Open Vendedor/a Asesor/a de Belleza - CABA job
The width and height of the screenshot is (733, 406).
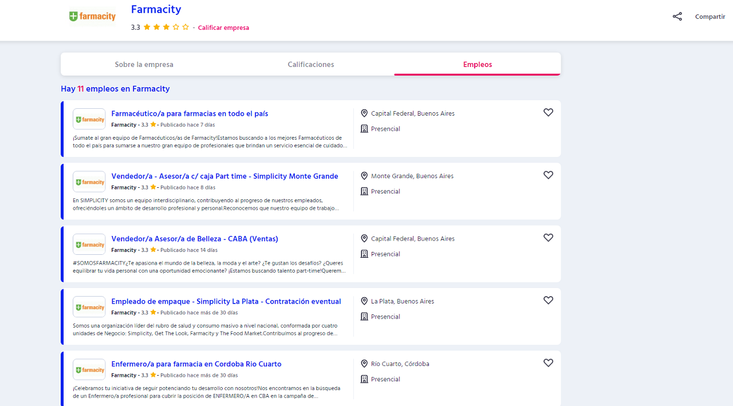(x=195, y=239)
